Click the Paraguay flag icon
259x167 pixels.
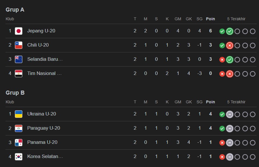(19, 128)
